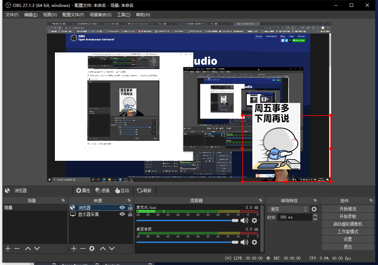378x265 pixels.
Task: Click 开始推流 to start streaming
Action: click(x=348, y=209)
